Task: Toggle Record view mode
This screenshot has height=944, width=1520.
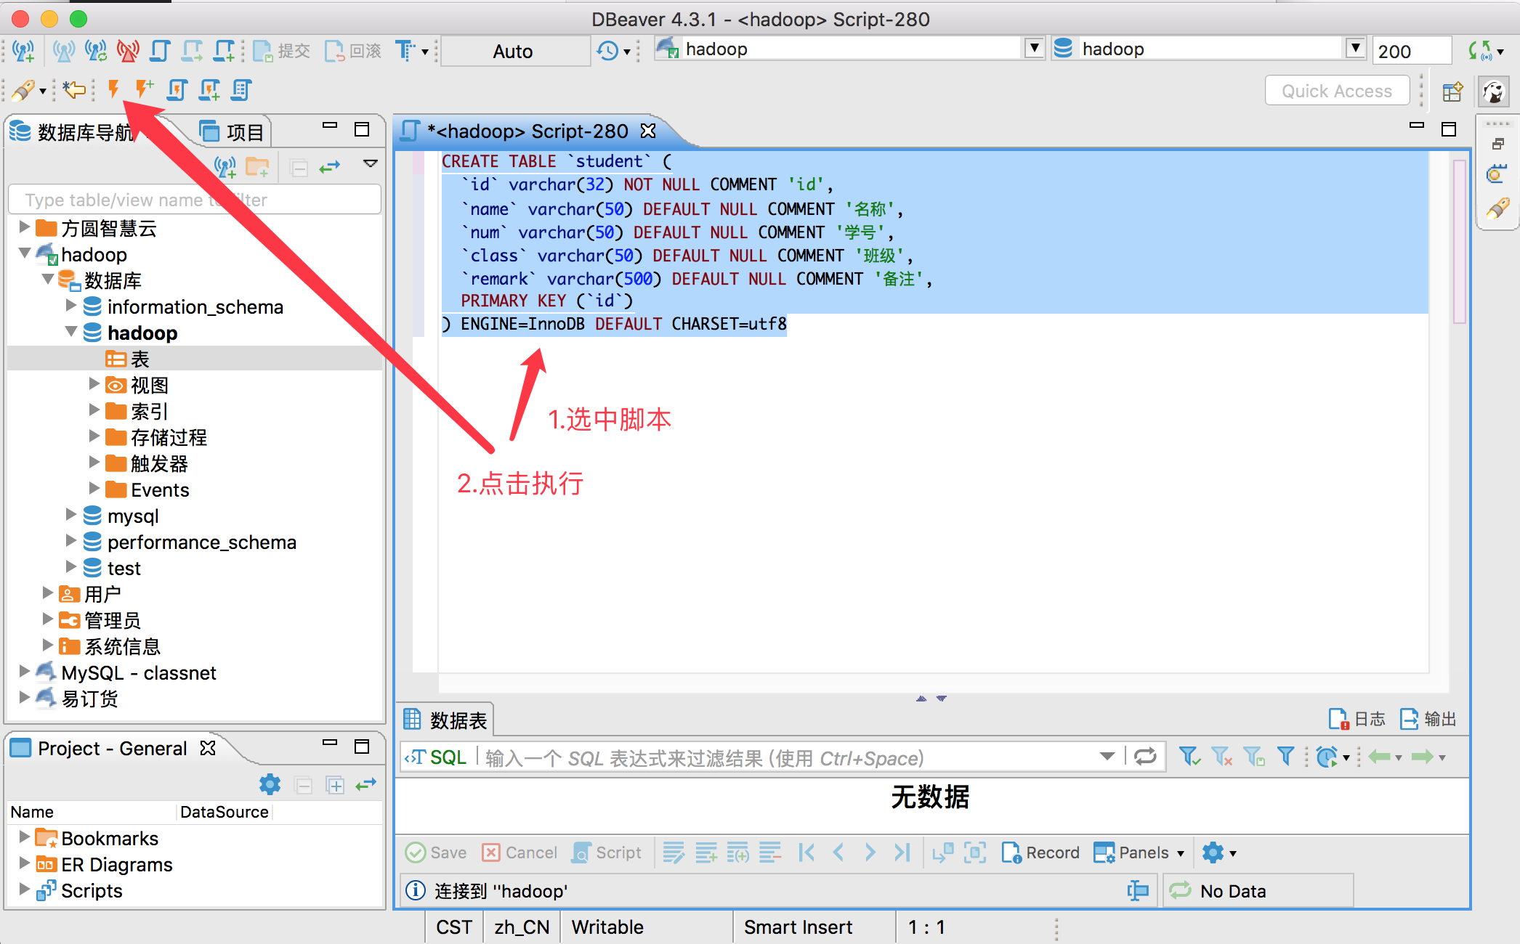Action: pos(1040,853)
